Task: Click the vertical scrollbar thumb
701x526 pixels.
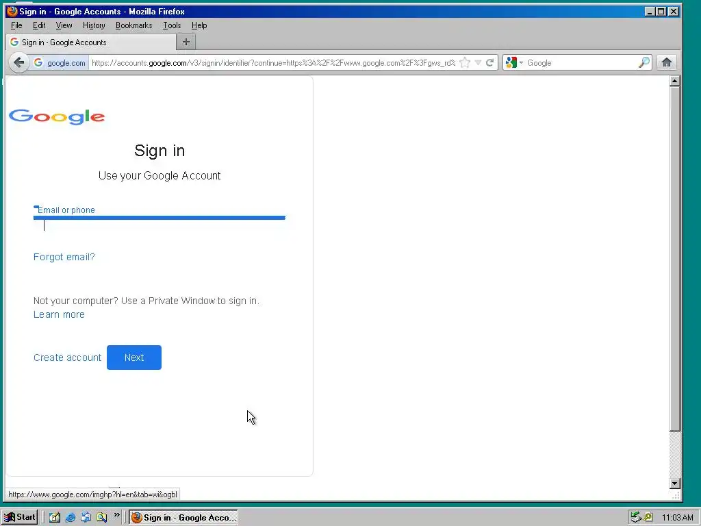Action: click(x=674, y=259)
